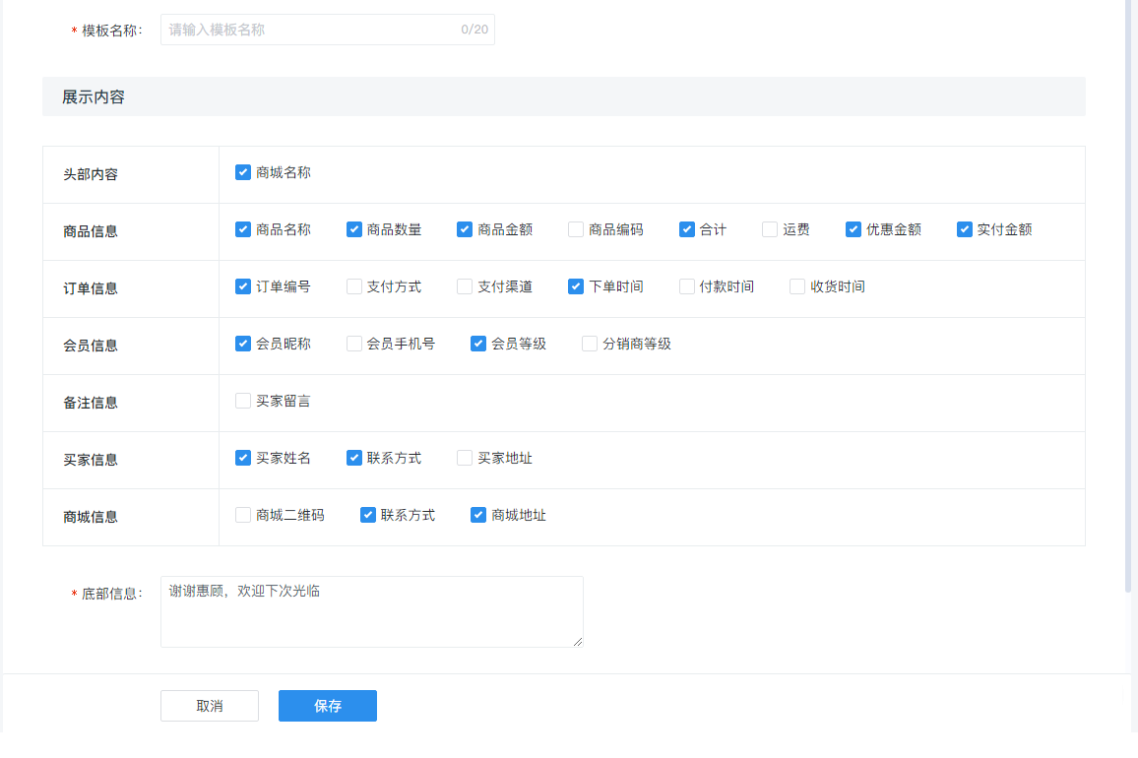Check the 买家地址 checkbox
This screenshot has width=1138, height=758.
pos(465,458)
